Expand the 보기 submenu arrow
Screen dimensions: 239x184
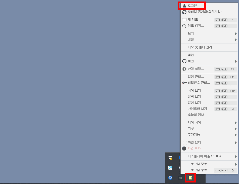pyautogui.click(x=236, y=33)
